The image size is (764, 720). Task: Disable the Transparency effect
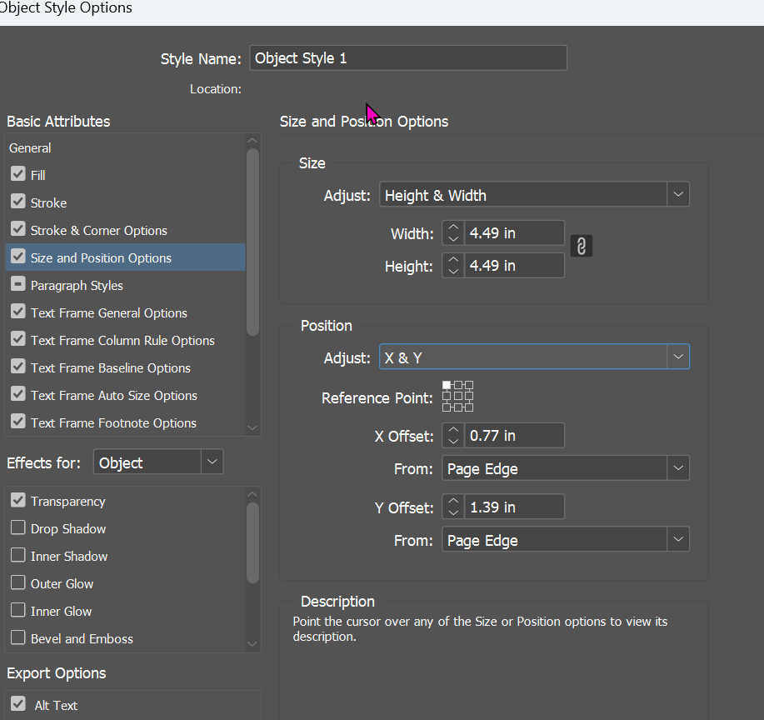pyautogui.click(x=18, y=501)
